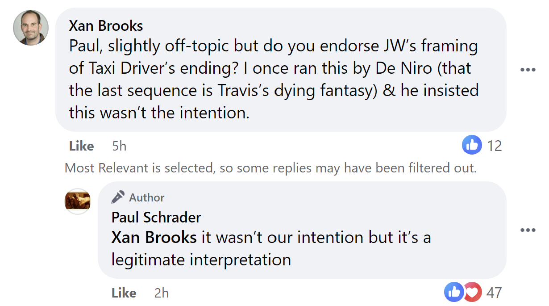Click the Most Relevant filter notice
Screen dimensions: 549x306
pyautogui.click(x=270, y=168)
